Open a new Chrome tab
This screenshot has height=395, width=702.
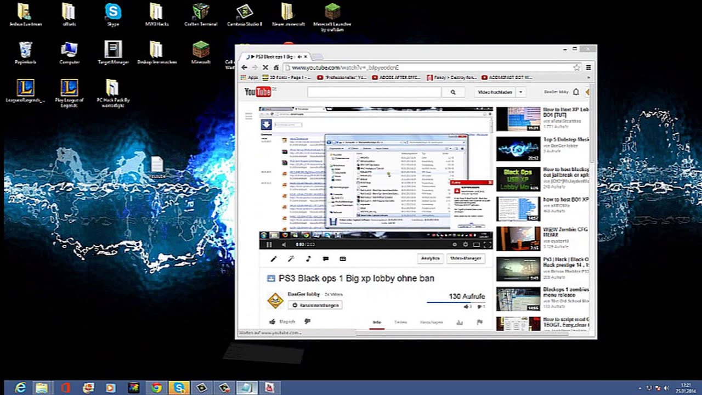[318, 57]
